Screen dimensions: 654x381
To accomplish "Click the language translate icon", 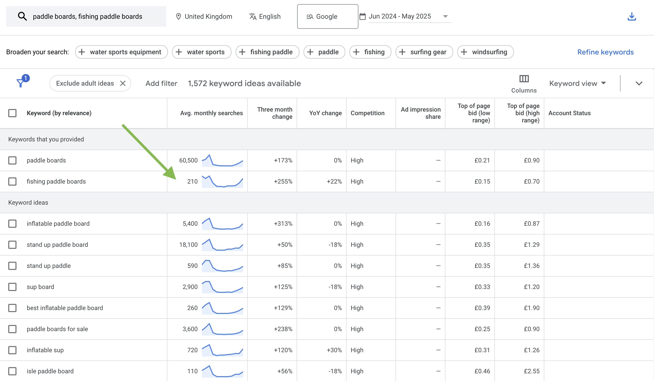I will (253, 17).
